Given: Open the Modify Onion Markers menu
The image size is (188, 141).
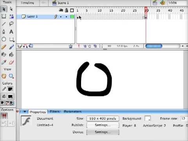Looking at the screenshot, I should pyautogui.click(x=101, y=46).
